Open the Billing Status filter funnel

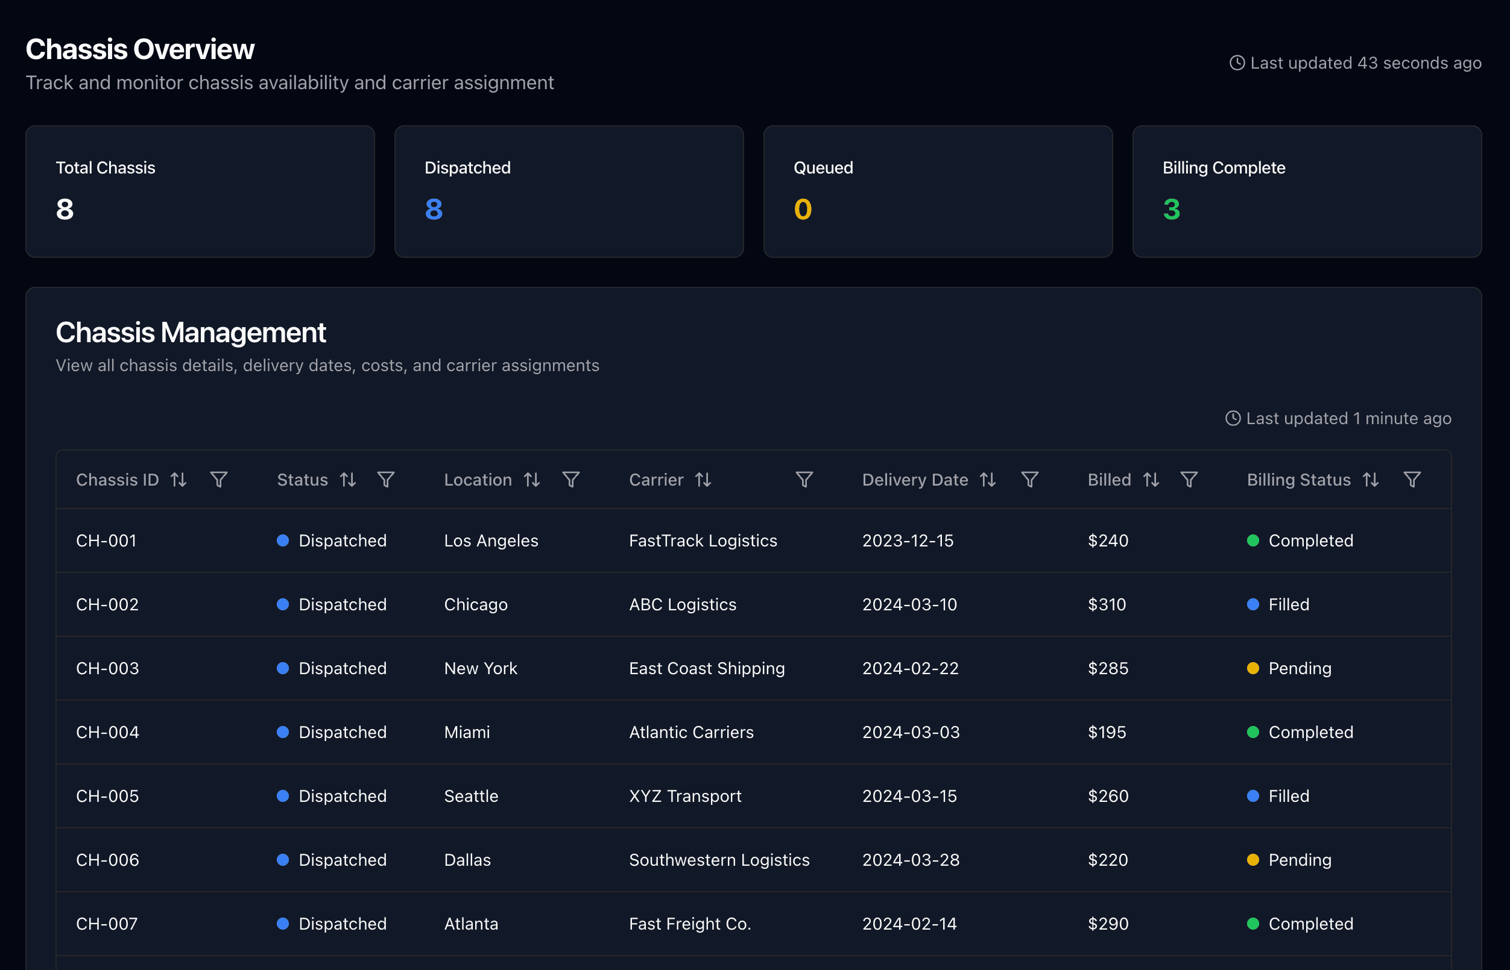click(x=1412, y=480)
